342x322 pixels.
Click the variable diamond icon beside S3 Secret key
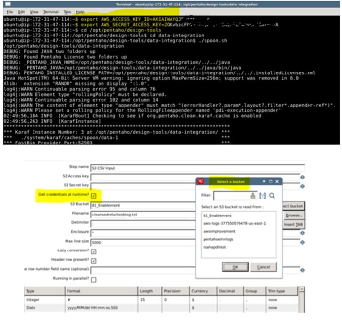coord(302,186)
